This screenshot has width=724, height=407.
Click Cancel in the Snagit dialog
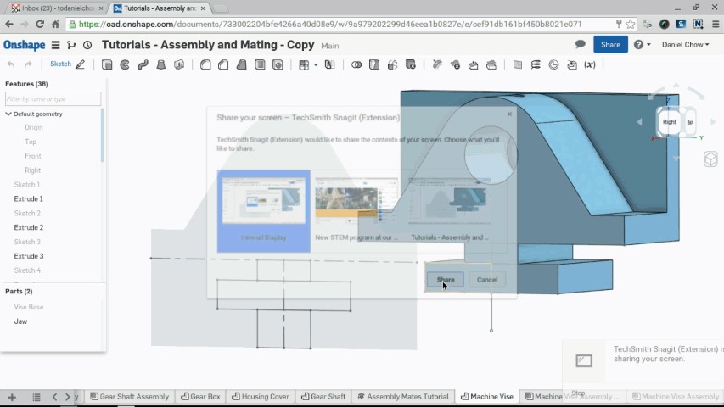pyautogui.click(x=487, y=280)
